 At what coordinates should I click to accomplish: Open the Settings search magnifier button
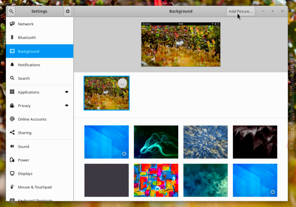[x=11, y=11]
